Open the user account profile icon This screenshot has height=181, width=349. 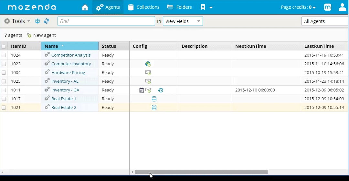click(x=342, y=7)
